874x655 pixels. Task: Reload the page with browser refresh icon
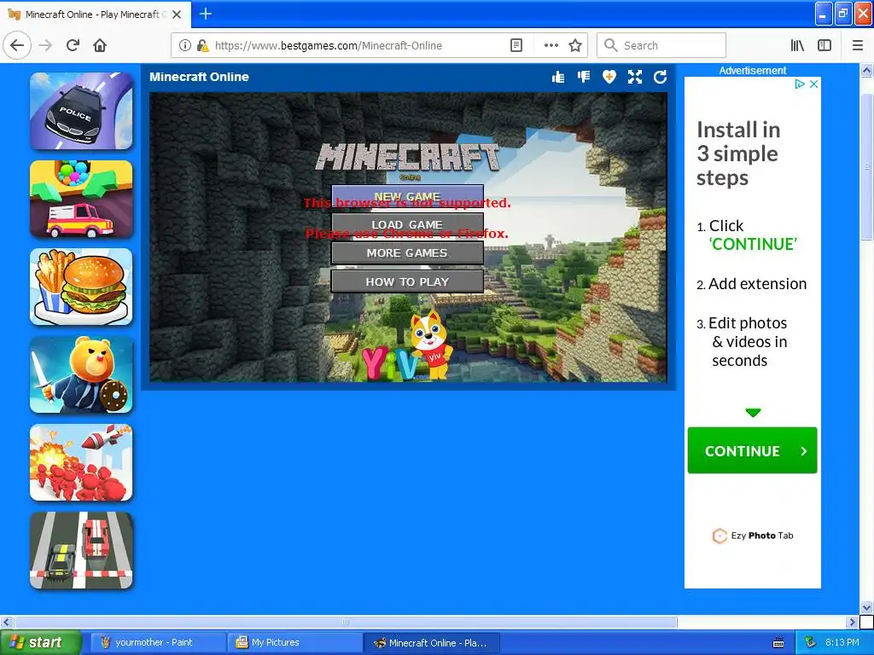(73, 45)
